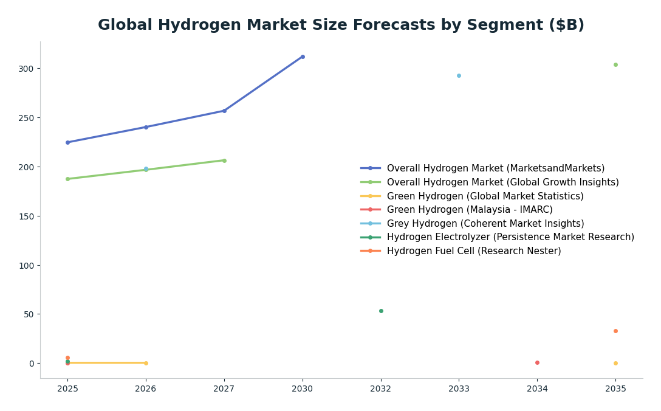This screenshot has height=411, width=661.
Task: Click the light green data point at 2035
Action: pyautogui.click(x=615, y=65)
